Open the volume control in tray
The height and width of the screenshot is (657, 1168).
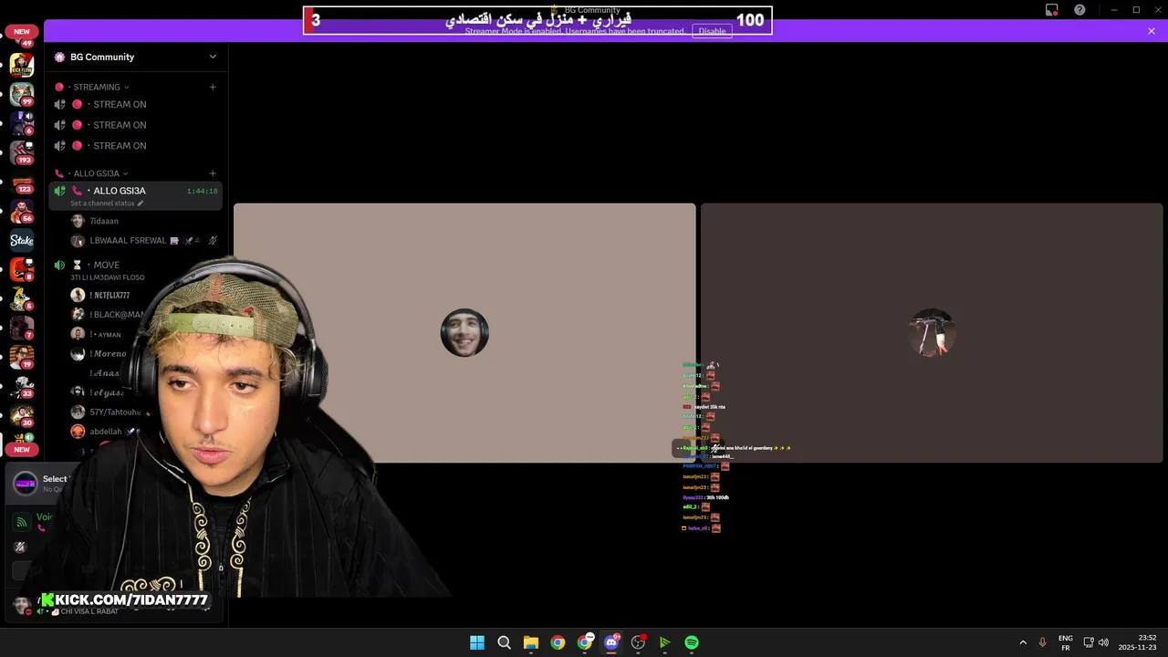tap(1103, 642)
